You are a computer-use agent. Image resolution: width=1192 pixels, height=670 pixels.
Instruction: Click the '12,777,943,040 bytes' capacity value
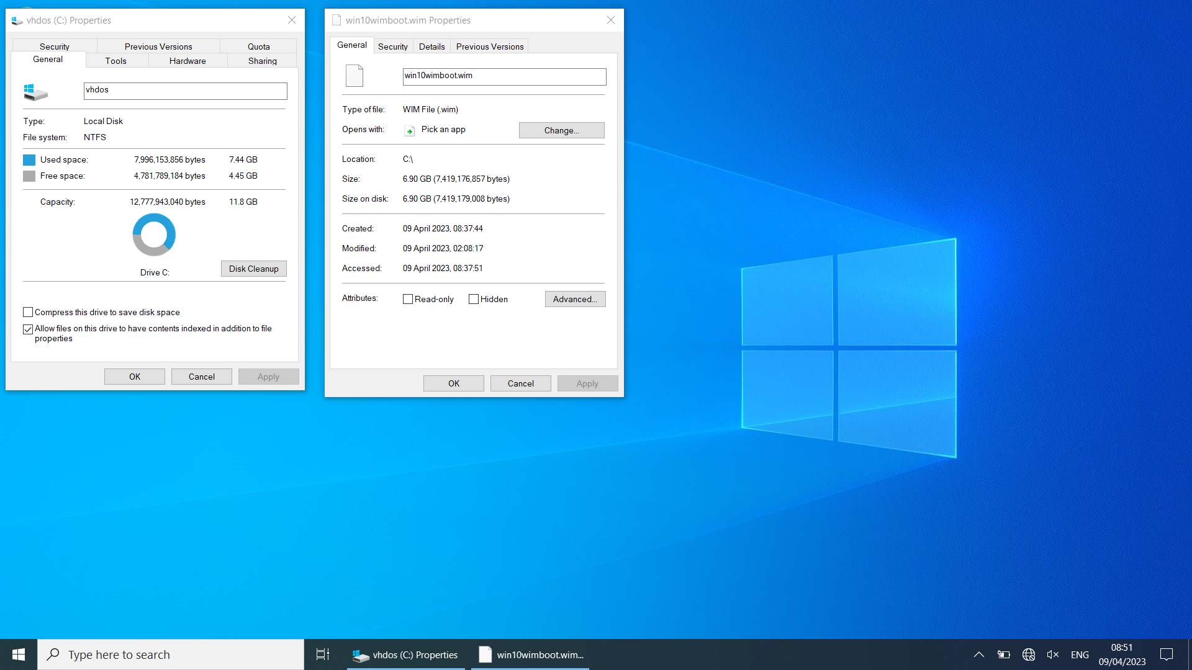point(168,202)
